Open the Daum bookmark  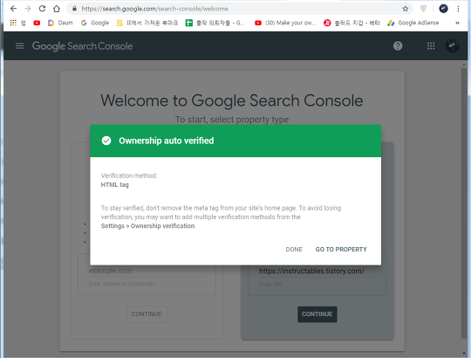[x=60, y=23]
